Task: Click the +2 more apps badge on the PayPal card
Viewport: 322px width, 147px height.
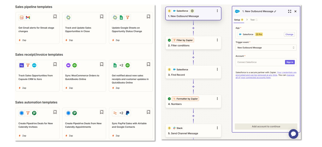Action: point(121,113)
